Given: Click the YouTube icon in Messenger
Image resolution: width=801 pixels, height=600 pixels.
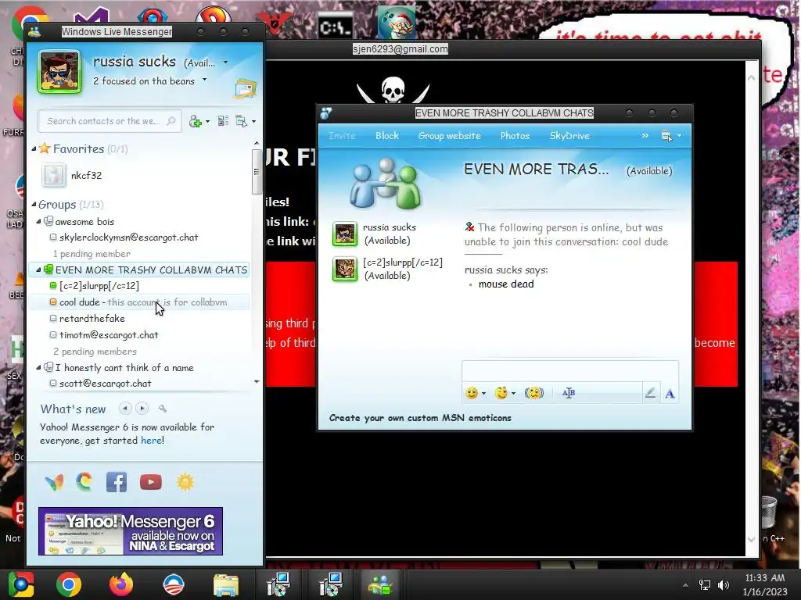Looking at the screenshot, I should 151,482.
